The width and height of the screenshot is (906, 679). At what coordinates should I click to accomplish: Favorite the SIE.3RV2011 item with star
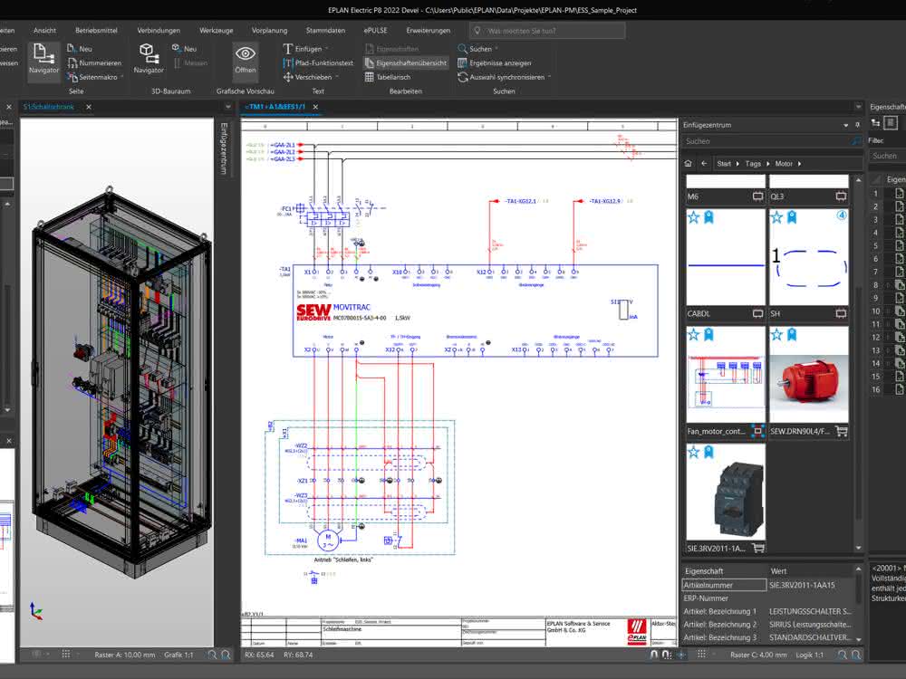coord(694,452)
